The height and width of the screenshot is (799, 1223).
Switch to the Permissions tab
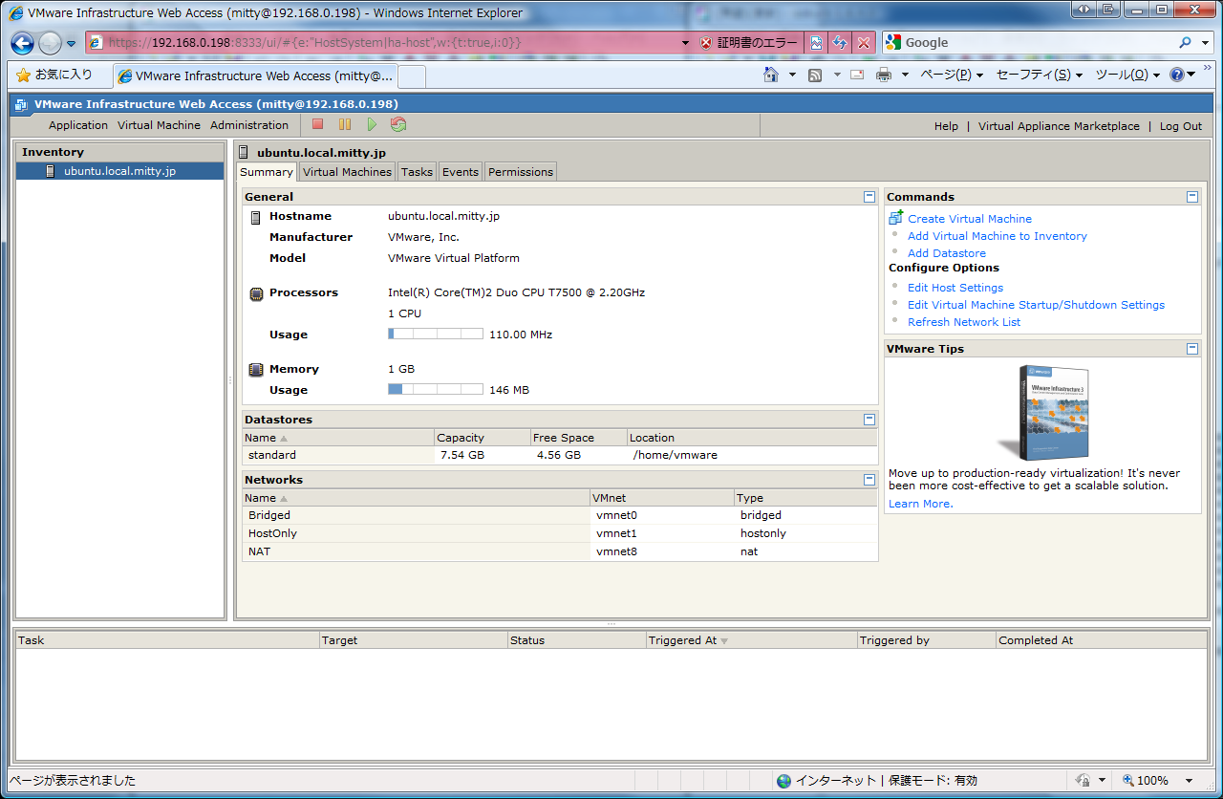click(521, 172)
